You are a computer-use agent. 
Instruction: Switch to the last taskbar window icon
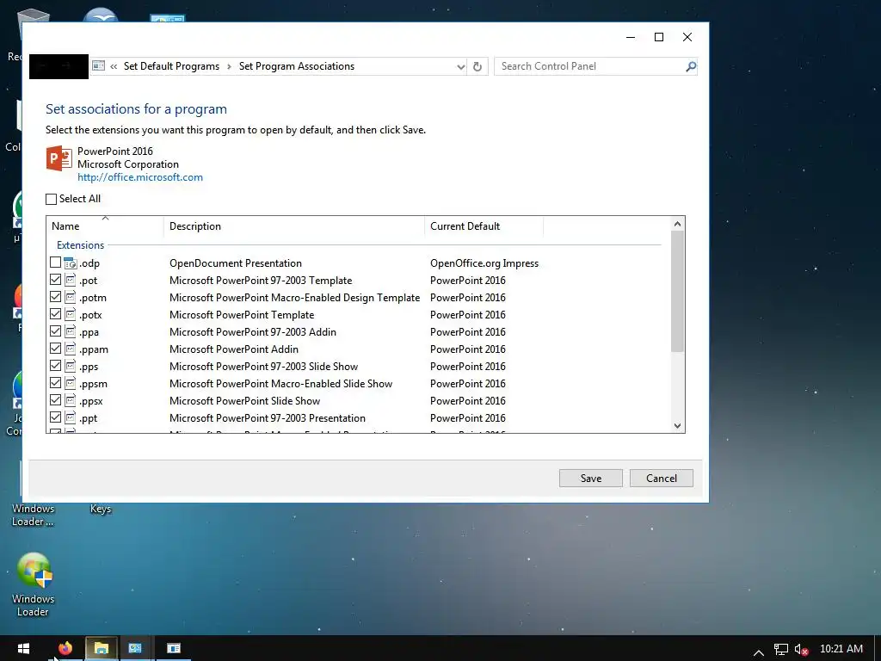tap(174, 648)
